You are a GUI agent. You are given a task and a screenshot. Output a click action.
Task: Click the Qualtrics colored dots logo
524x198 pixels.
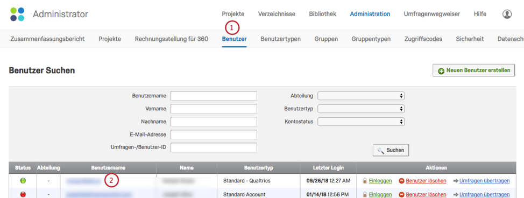[x=17, y=14]
